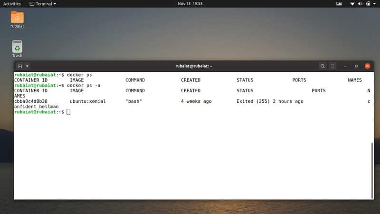Close the terminal with the orange button
The image size is (380, 214).
click(x=367, y=66)
